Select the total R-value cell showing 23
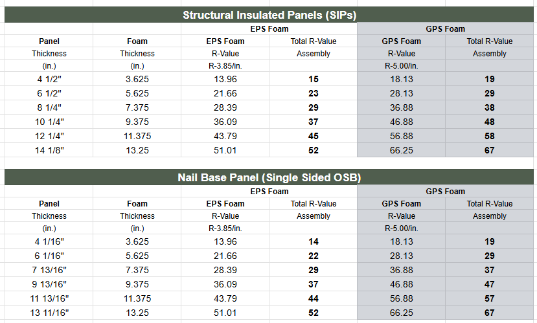 tap(314, 93)
